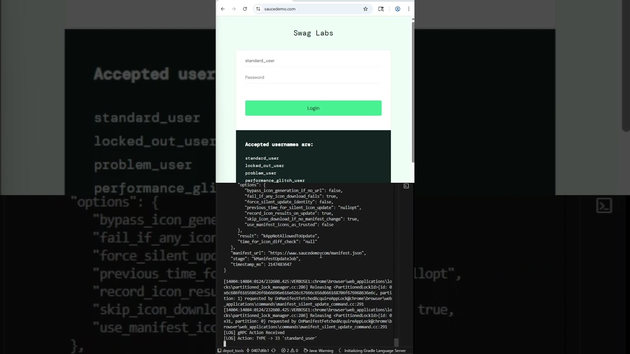
Task: Click the bypass_icon_generation_if_no_url log line
Action: click(x=293, y=190)
